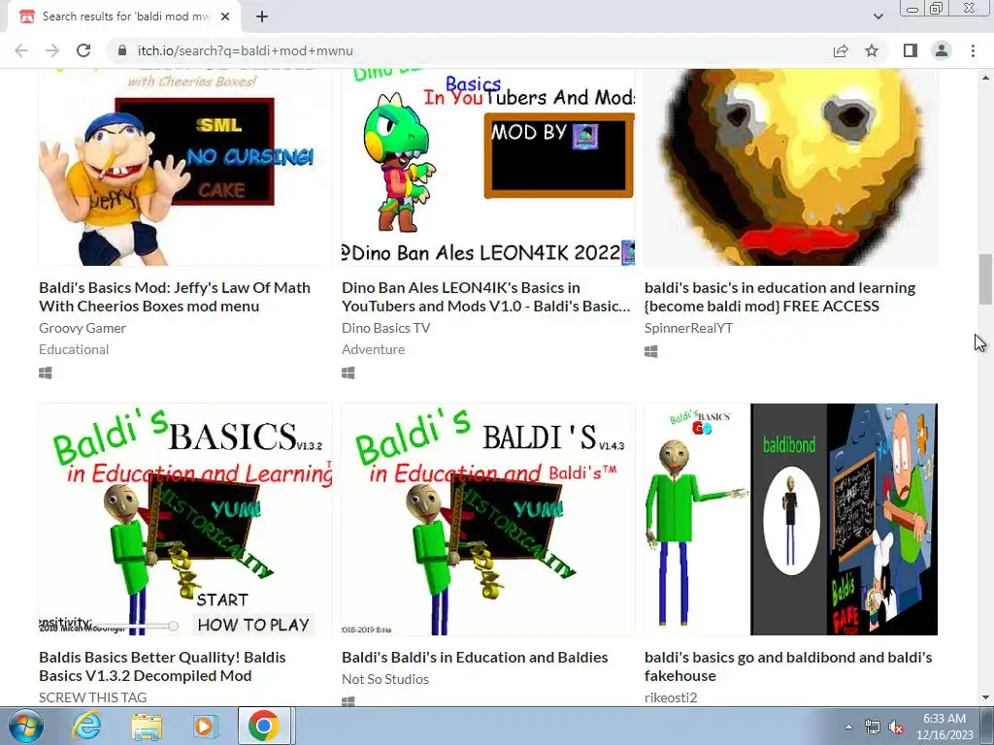The height and width of the screenshot is (745, 994).
Task: Click the 'Educational' genre label
Action: click(74, 349)
